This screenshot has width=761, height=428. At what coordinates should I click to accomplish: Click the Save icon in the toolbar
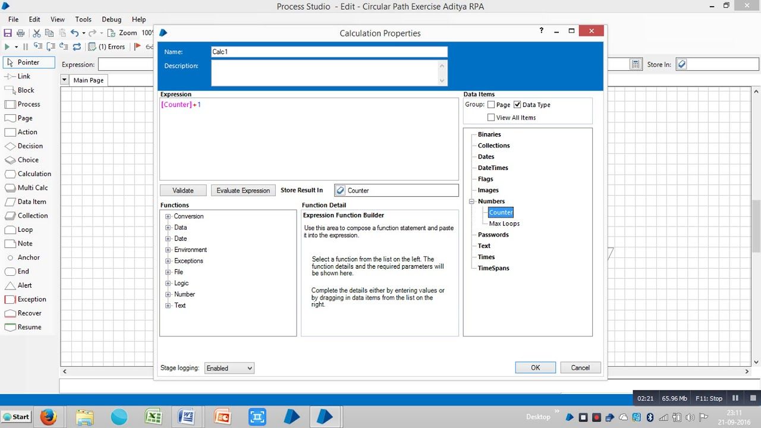(8, 33)
